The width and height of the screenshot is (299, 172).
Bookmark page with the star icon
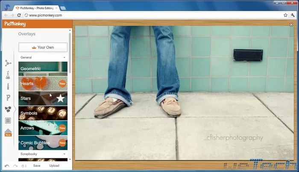[285, 15]
